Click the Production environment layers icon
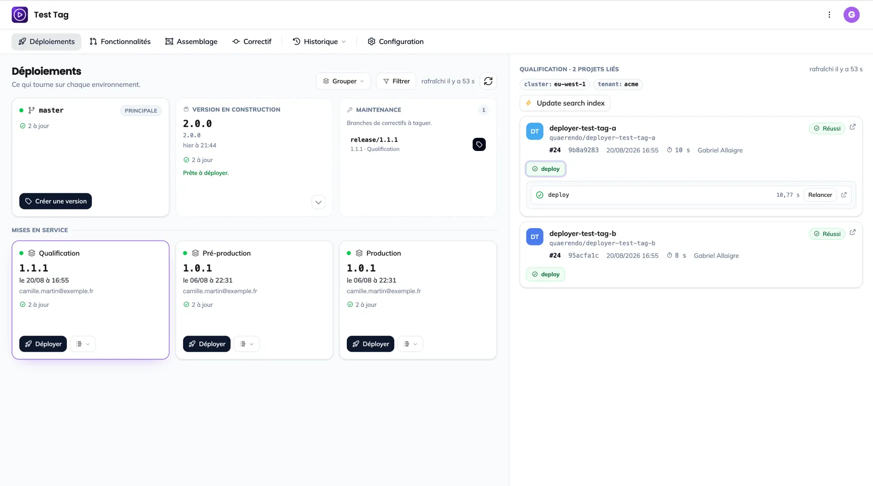The width and height of the screenshot is (873, 486). click(x=359, y=253)
